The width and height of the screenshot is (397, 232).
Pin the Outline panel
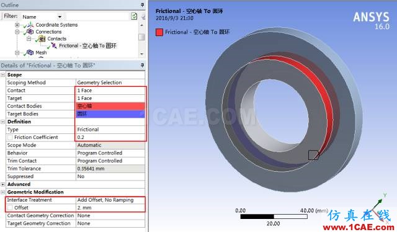click(x=142, y=5)
